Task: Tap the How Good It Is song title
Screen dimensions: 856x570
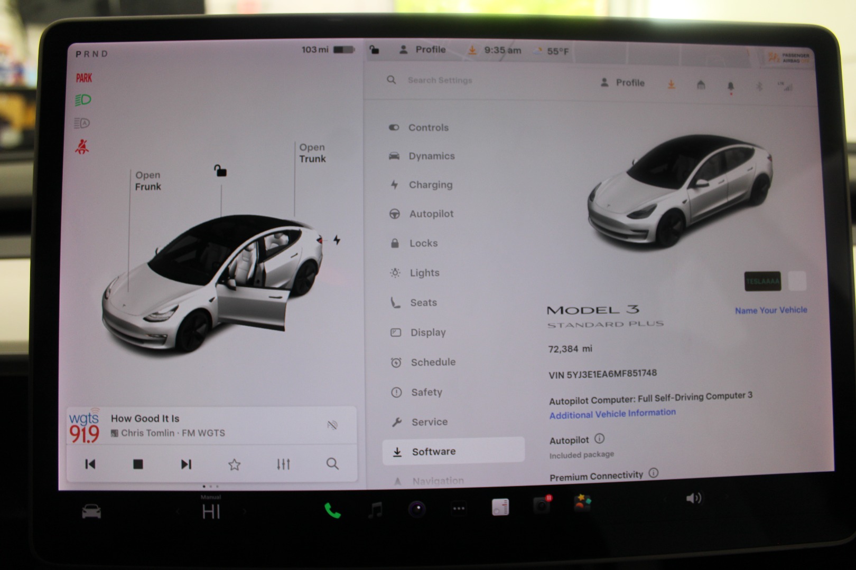Action: coord(145,419)
